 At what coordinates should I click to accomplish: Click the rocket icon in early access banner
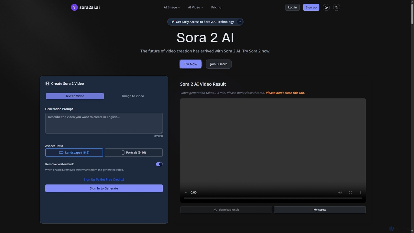[173, 22]
